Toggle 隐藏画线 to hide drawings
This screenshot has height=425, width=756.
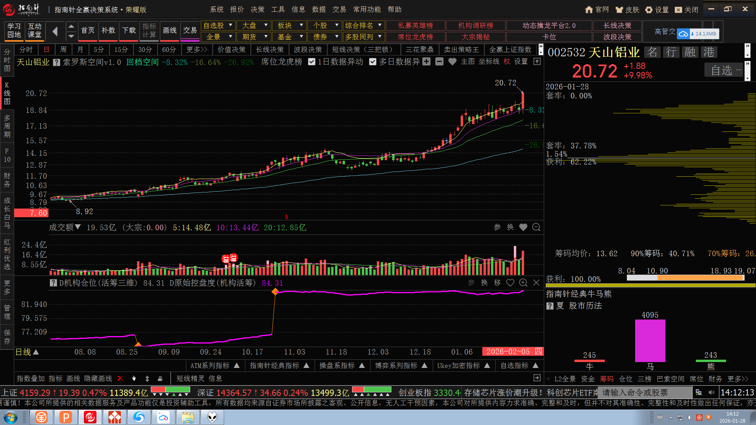pos(98,378)
